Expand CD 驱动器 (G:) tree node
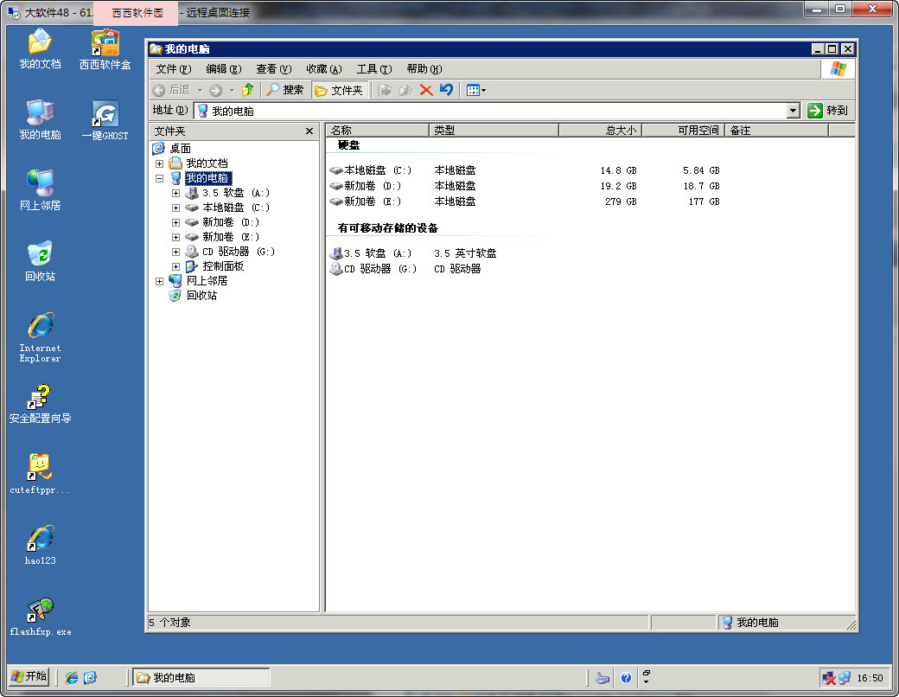Image resolution: width=899 pixels, height=697 pixels. pos(176,252)
